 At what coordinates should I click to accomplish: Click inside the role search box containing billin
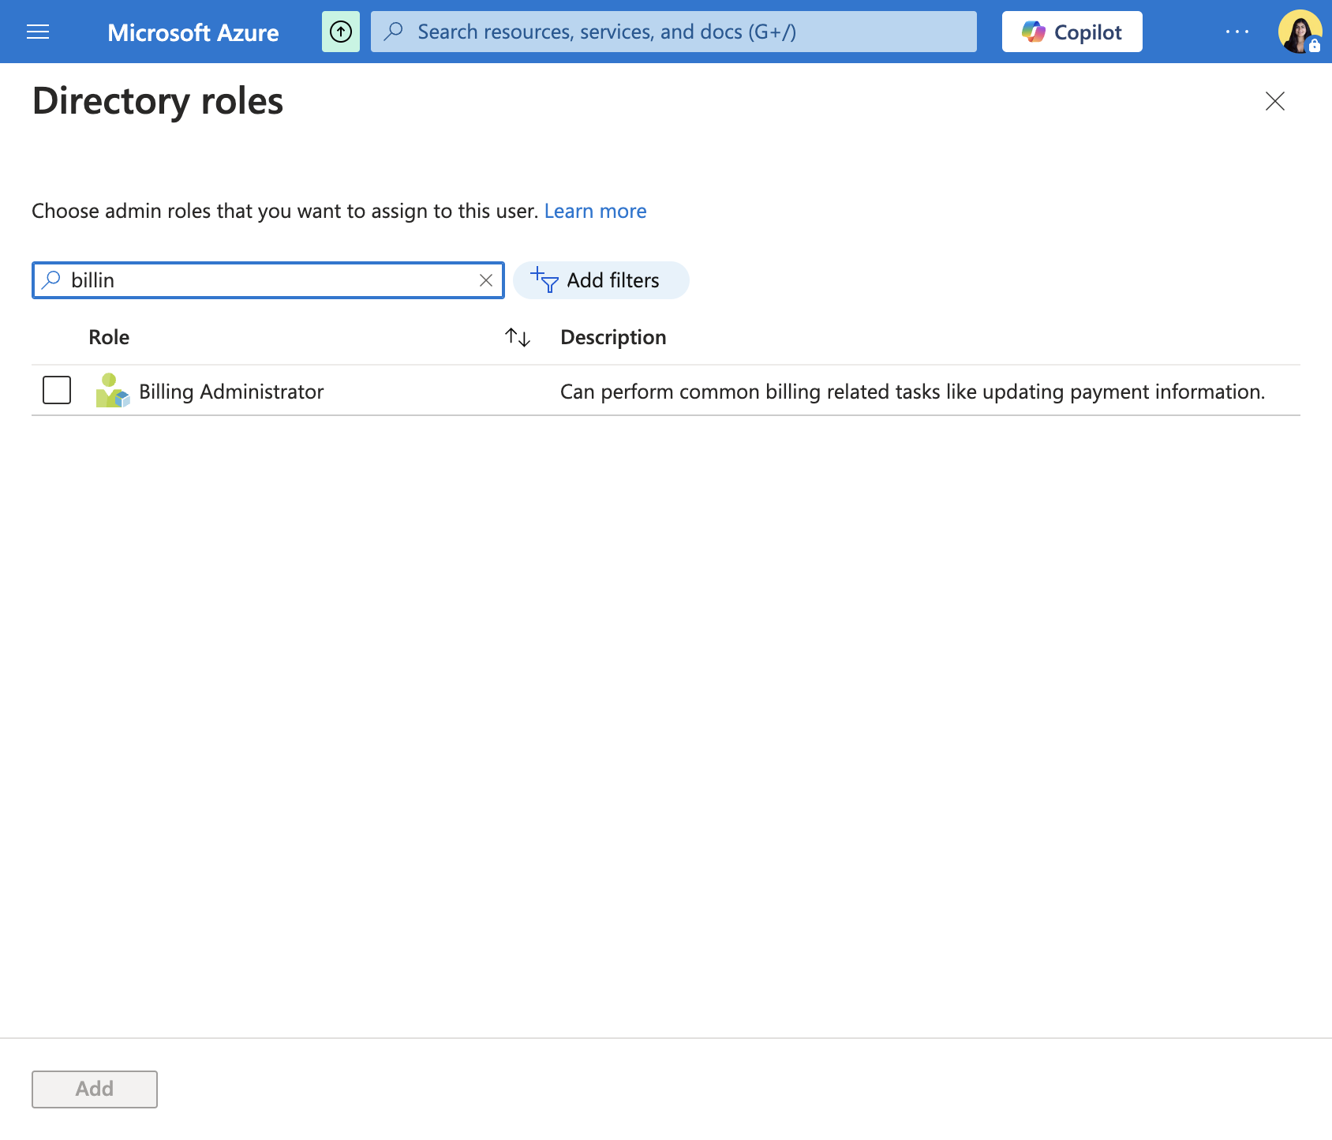pyautogui.click(x=268, y=280)
